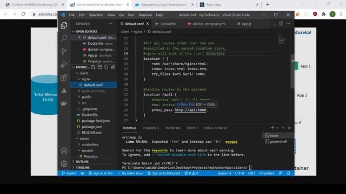Open explorer More Actions ellipsis
This screenshot has width=346, height=194.
coord(110,24)
